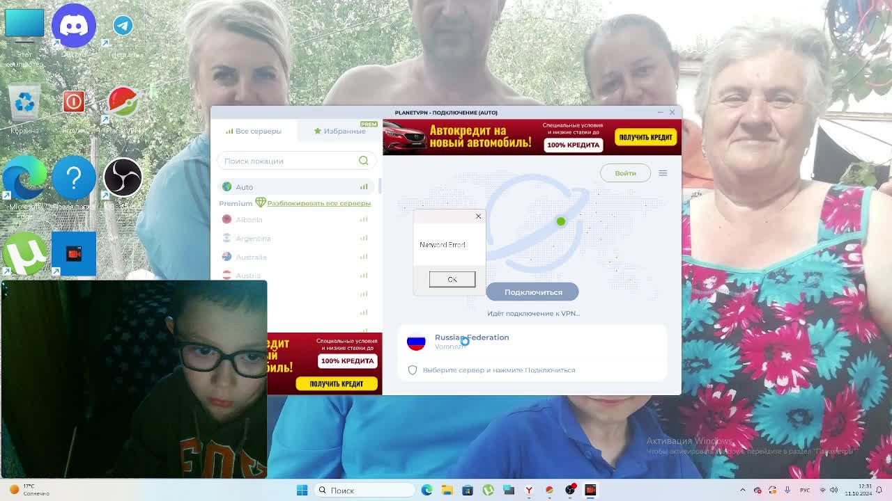Open the PlanetVPN hamburger menu
Viewport: 892px width, 501px height.
pos(663,173)
